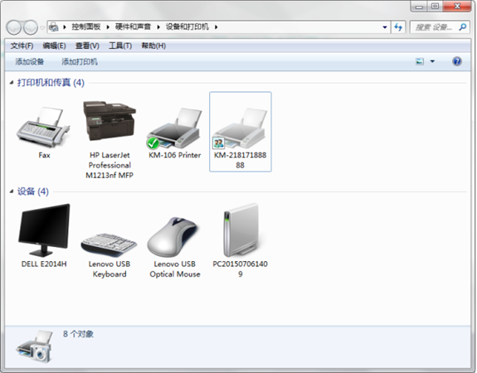Click the 添加打印机 button

(80, 62)
